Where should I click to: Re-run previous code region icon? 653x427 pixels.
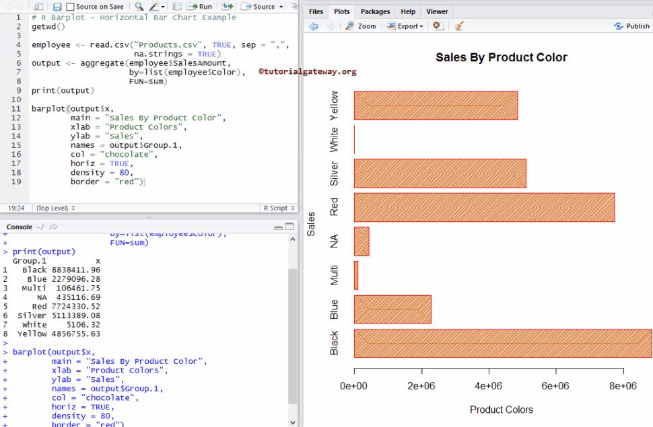click(227, 6)
